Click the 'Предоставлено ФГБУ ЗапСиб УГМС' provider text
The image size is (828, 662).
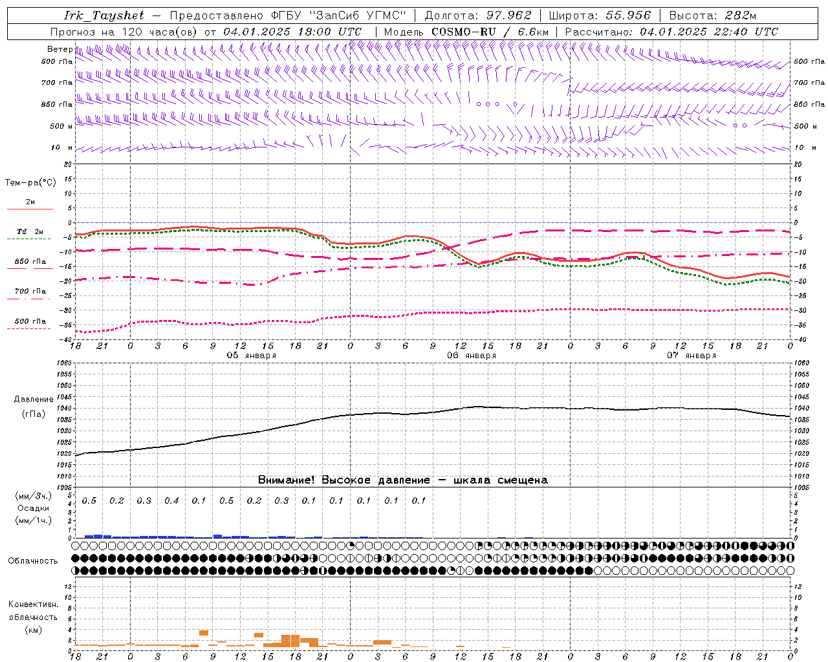pos(288,16)
